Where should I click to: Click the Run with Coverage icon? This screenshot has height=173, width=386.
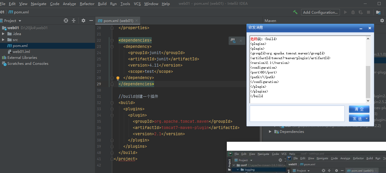(361, 12)
